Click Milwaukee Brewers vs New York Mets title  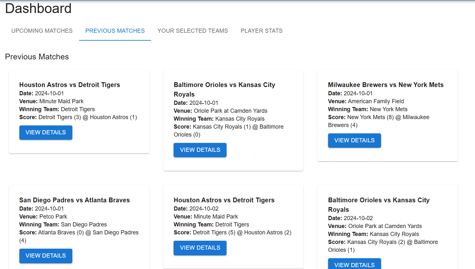(x=386, y=85)
